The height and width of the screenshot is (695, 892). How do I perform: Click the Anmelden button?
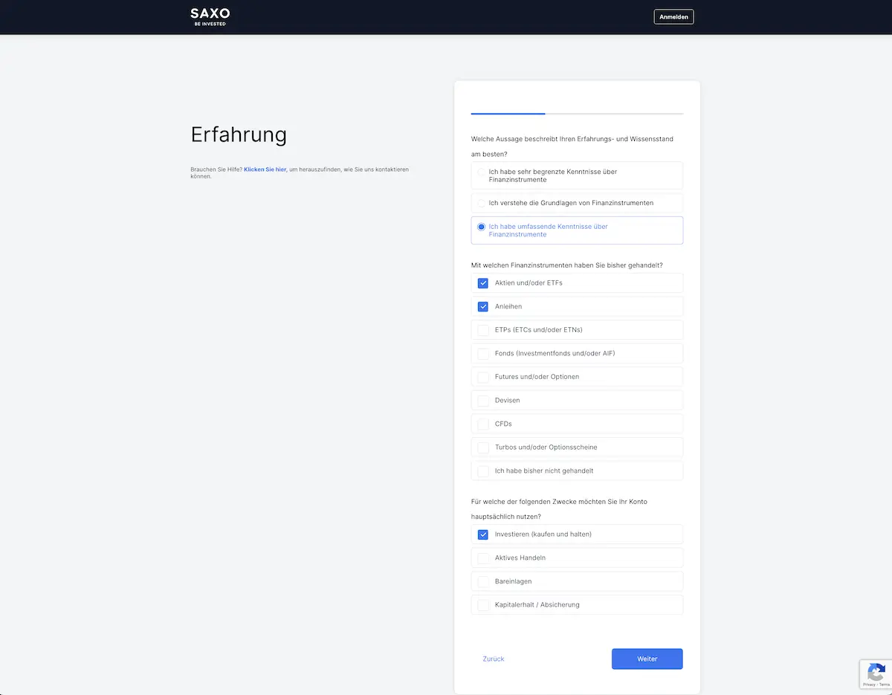coord(673,17)
